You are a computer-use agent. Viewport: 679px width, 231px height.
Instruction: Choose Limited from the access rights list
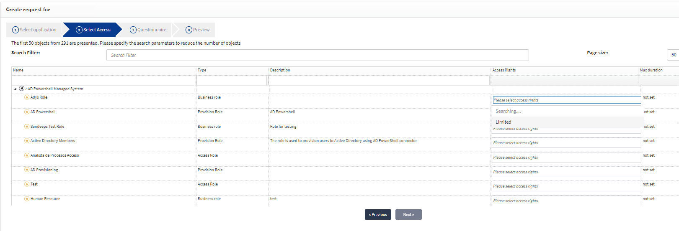coord(503,122)
